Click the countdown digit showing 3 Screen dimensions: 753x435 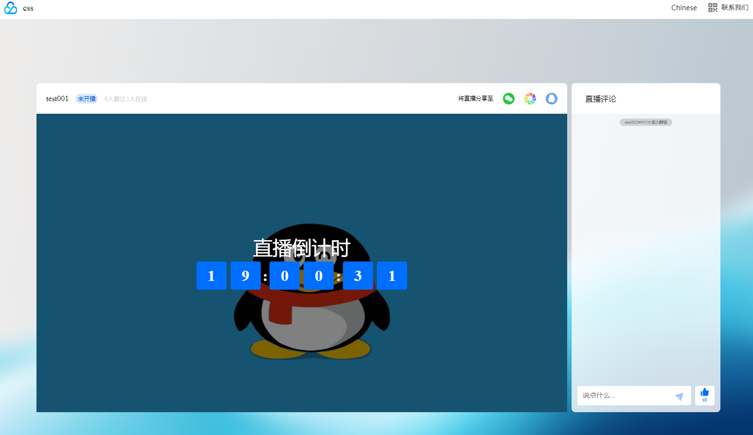tap(358, 276)
